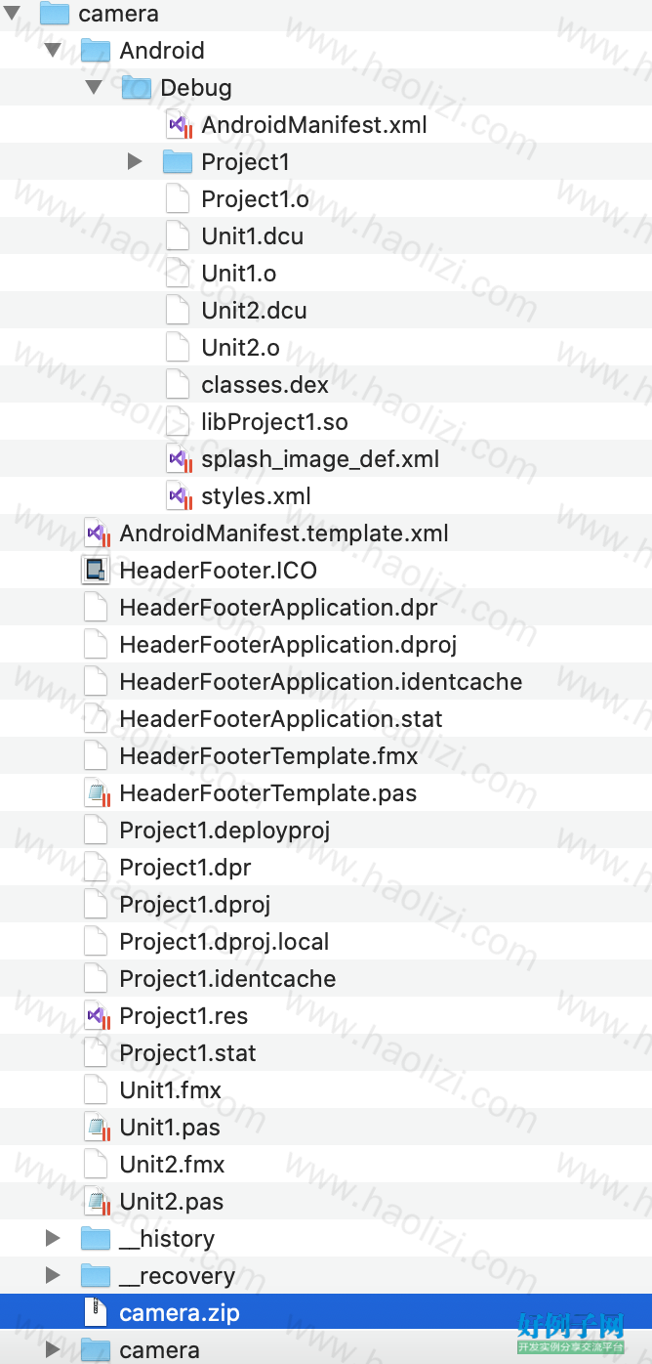The width and height of the screenshot is (652, 1364).
Task: Click the Project1 folder icon
Action: 177,161
